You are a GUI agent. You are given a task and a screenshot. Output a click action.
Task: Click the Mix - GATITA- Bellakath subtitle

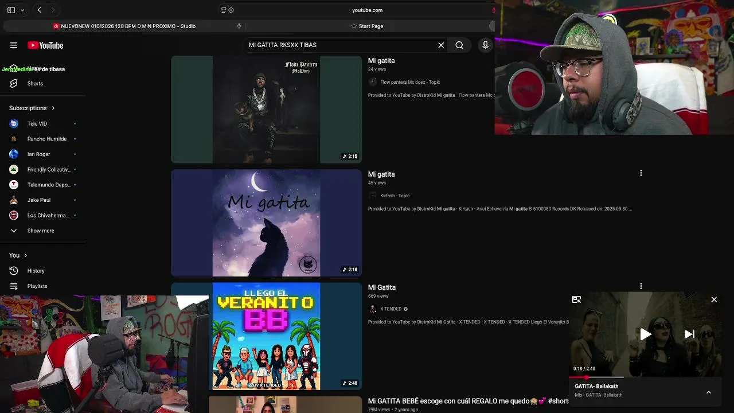(x=598, y=395)
